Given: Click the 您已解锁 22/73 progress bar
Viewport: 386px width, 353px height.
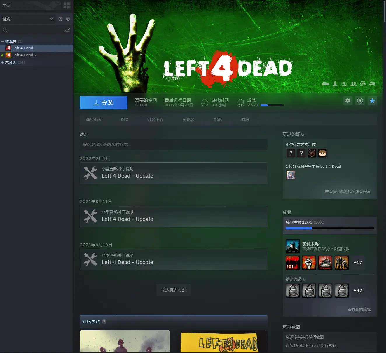Looking at the screenshot, I should point(330,228).
